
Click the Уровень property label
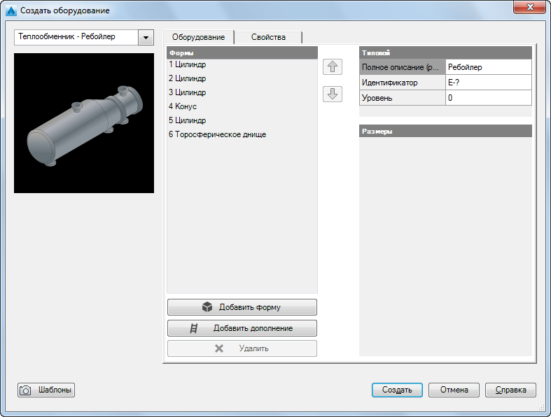pyautogui.click(x=403, y=98)
